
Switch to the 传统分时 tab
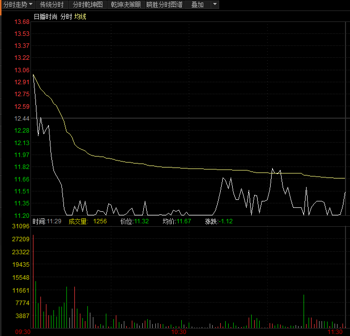(x=52, y=4)
